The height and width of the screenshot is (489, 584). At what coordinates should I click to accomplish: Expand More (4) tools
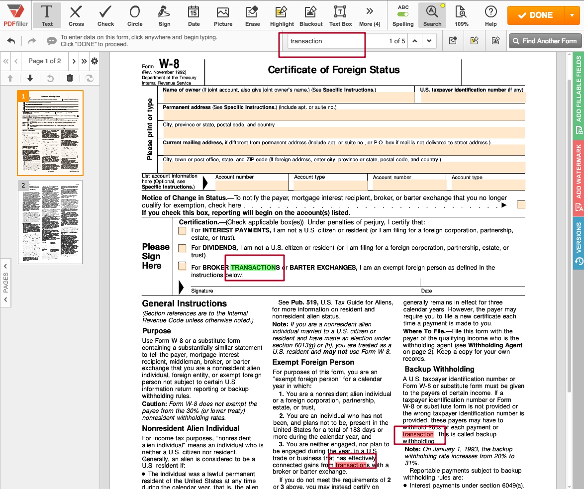coord(370,15)
